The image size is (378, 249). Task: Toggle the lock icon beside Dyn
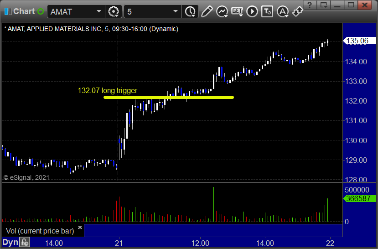[25, 242]
